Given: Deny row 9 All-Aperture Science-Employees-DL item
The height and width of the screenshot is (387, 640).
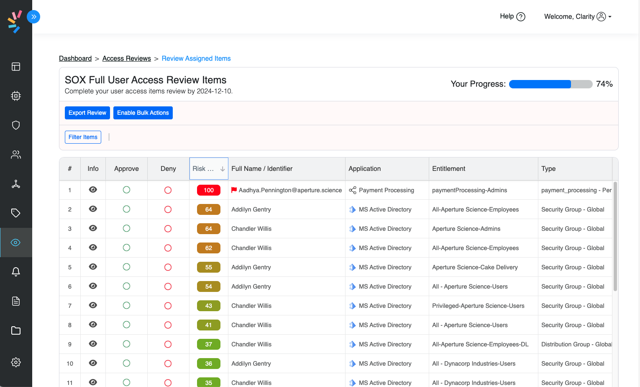Looking at the screenshot, I should 168,344.
